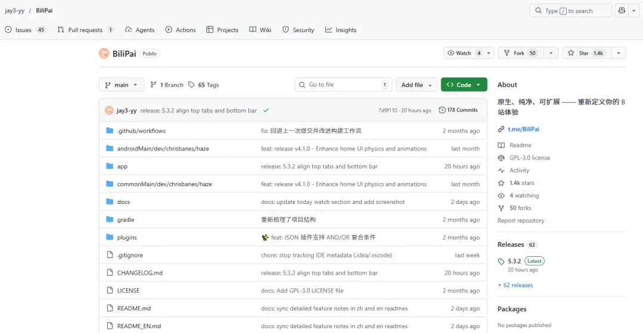The image size is (643, 333).
Task: Click file icon of README_EN.md
Action: [x=110, y=326]
